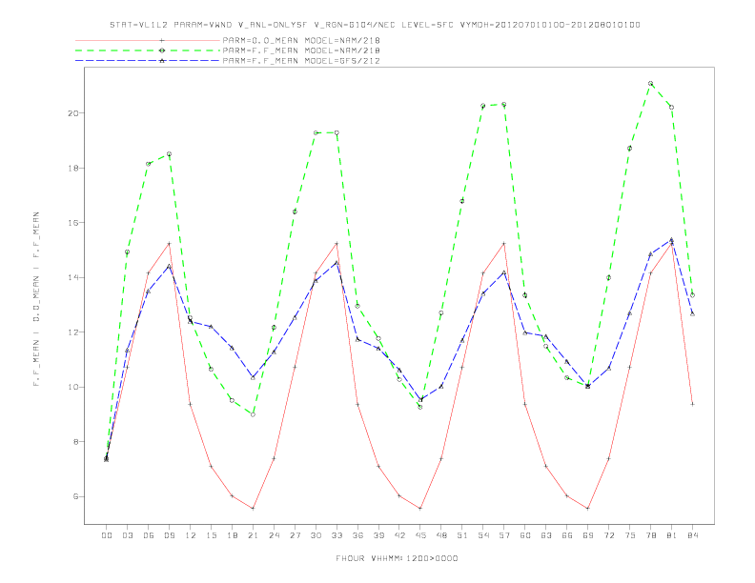755x583 pixels.
Task: Click blue triangle marker at hour 81 peak
Action: click(672, 239)
